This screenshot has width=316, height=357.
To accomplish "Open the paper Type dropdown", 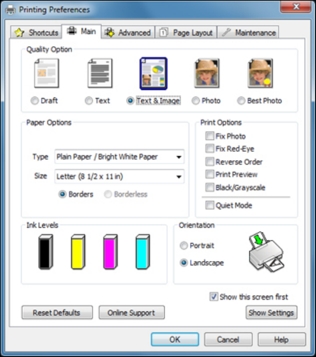I will pos(119,157).
